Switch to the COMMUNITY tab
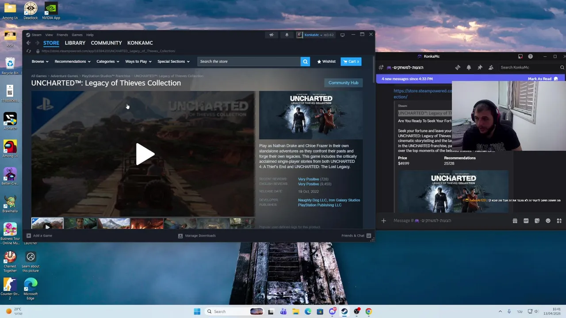The width and height of the screenshot is (566, 318). (x=106, y=43)
